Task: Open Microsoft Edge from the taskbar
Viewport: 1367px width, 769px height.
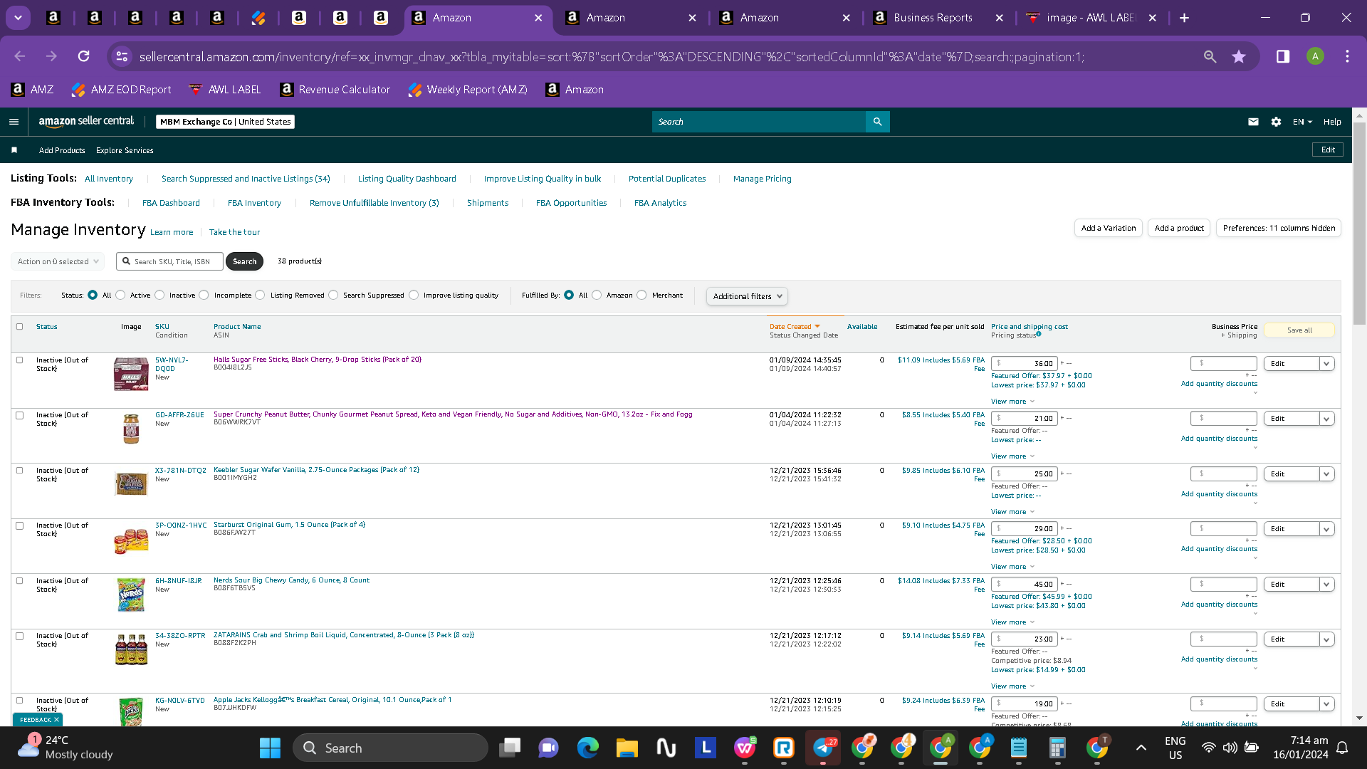Action: pos(587,748)
